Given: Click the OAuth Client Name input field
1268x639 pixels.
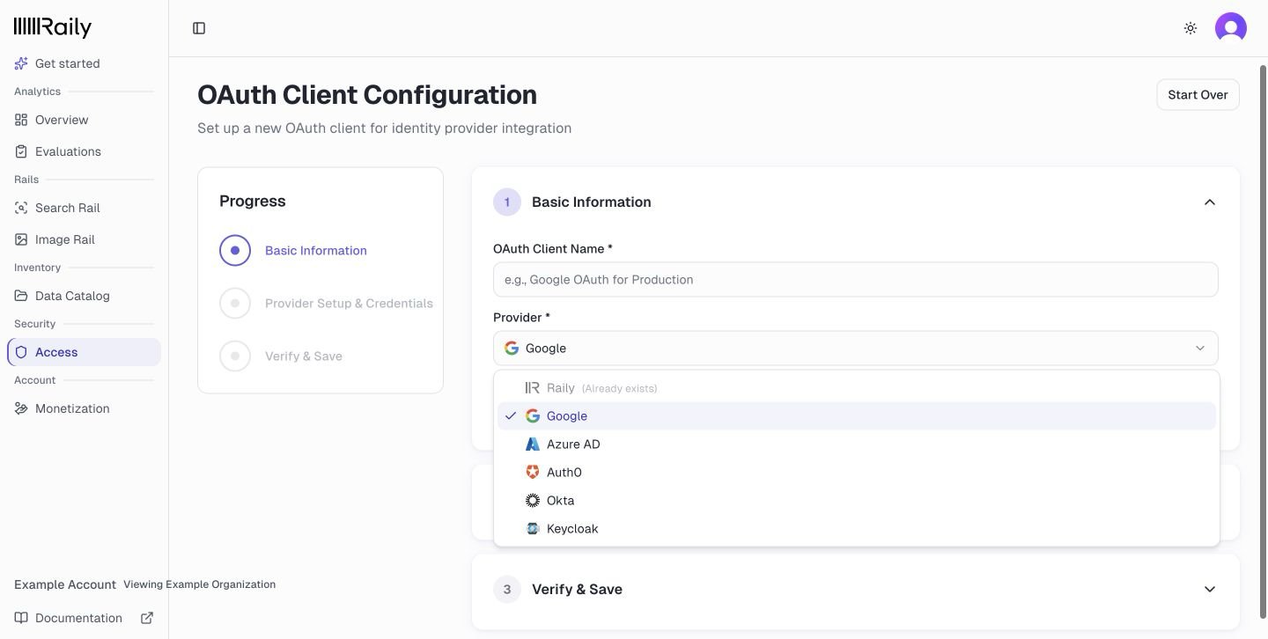Looking at the screenshot, I should pos(856,280).
